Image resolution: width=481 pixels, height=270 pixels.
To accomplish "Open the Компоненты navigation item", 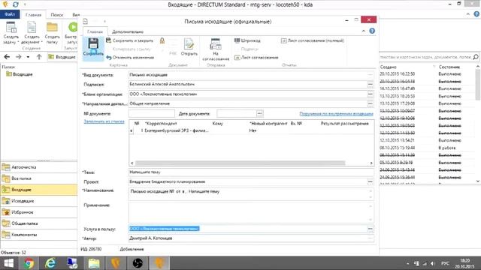I will (38, 235).
